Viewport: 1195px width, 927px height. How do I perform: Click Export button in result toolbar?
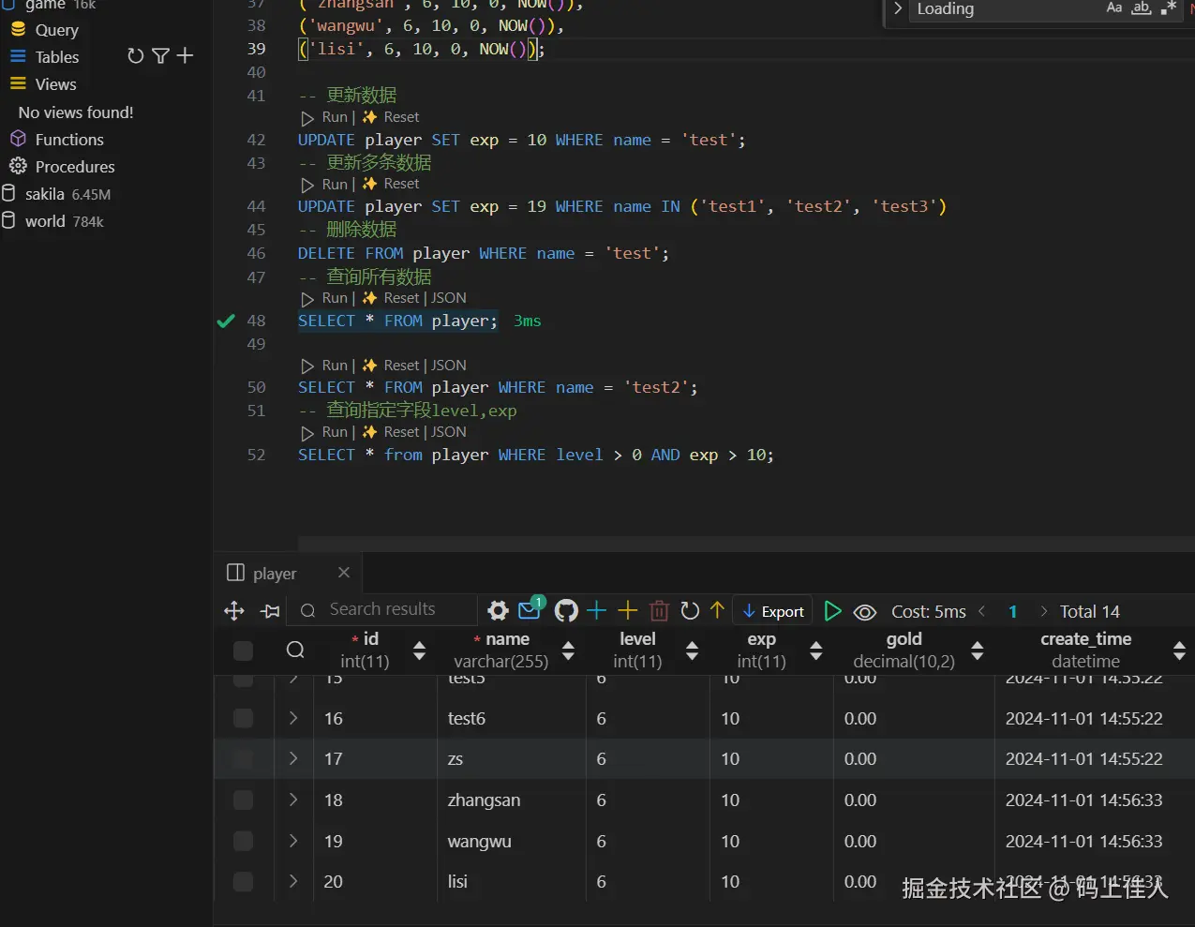773,611
